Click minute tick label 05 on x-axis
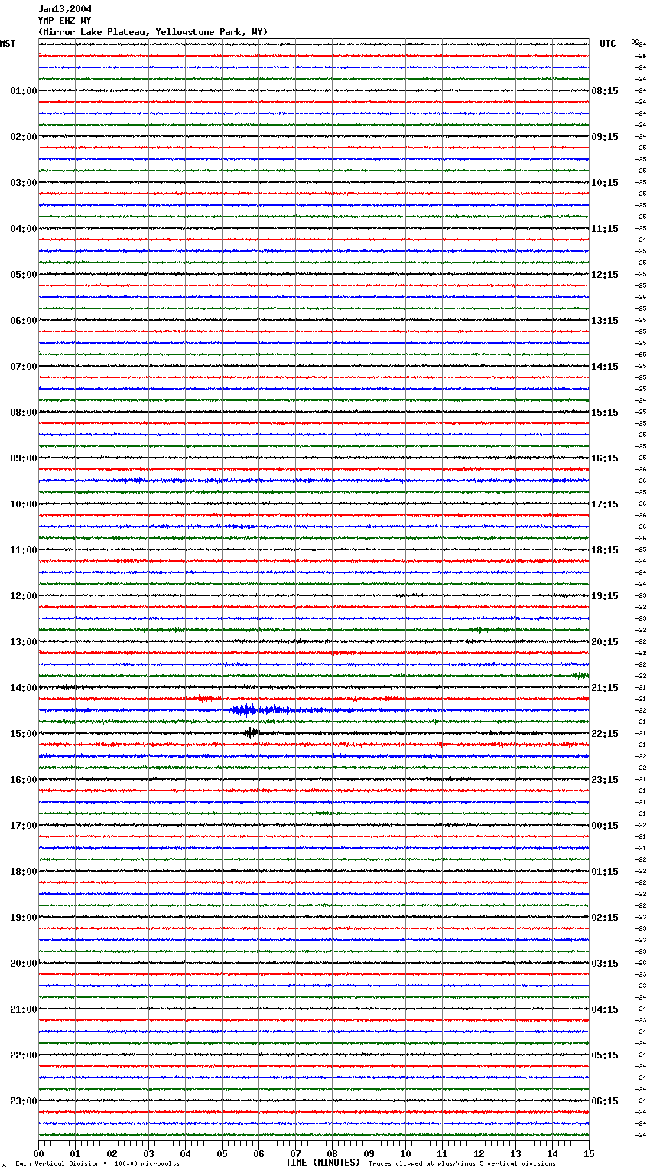The width and height of the screenshot is (650, 1174). pos(222,1153)
